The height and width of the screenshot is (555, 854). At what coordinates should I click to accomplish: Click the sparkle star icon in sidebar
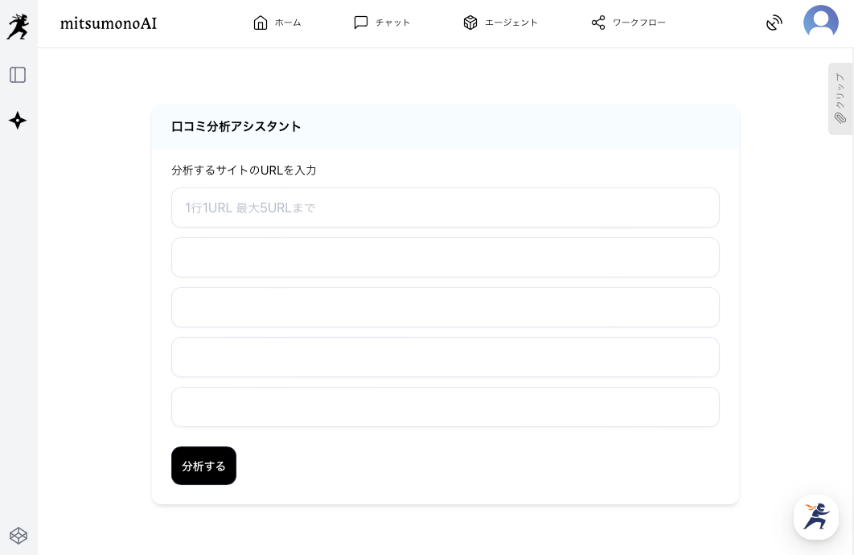click(x=18, y=121)
